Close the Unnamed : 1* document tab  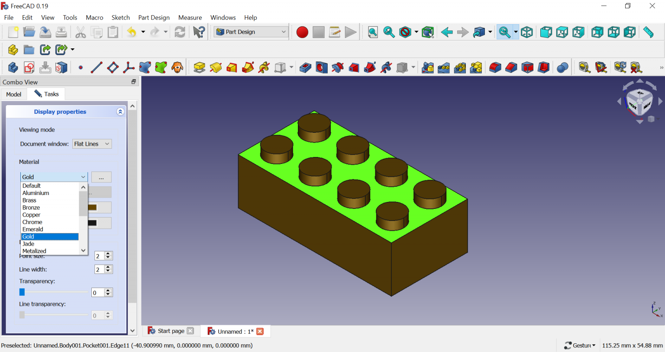tap(260, 331)
